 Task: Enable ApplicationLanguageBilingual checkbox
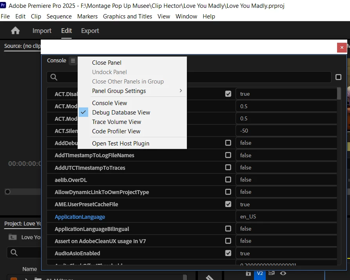click(x=228, y=229)
